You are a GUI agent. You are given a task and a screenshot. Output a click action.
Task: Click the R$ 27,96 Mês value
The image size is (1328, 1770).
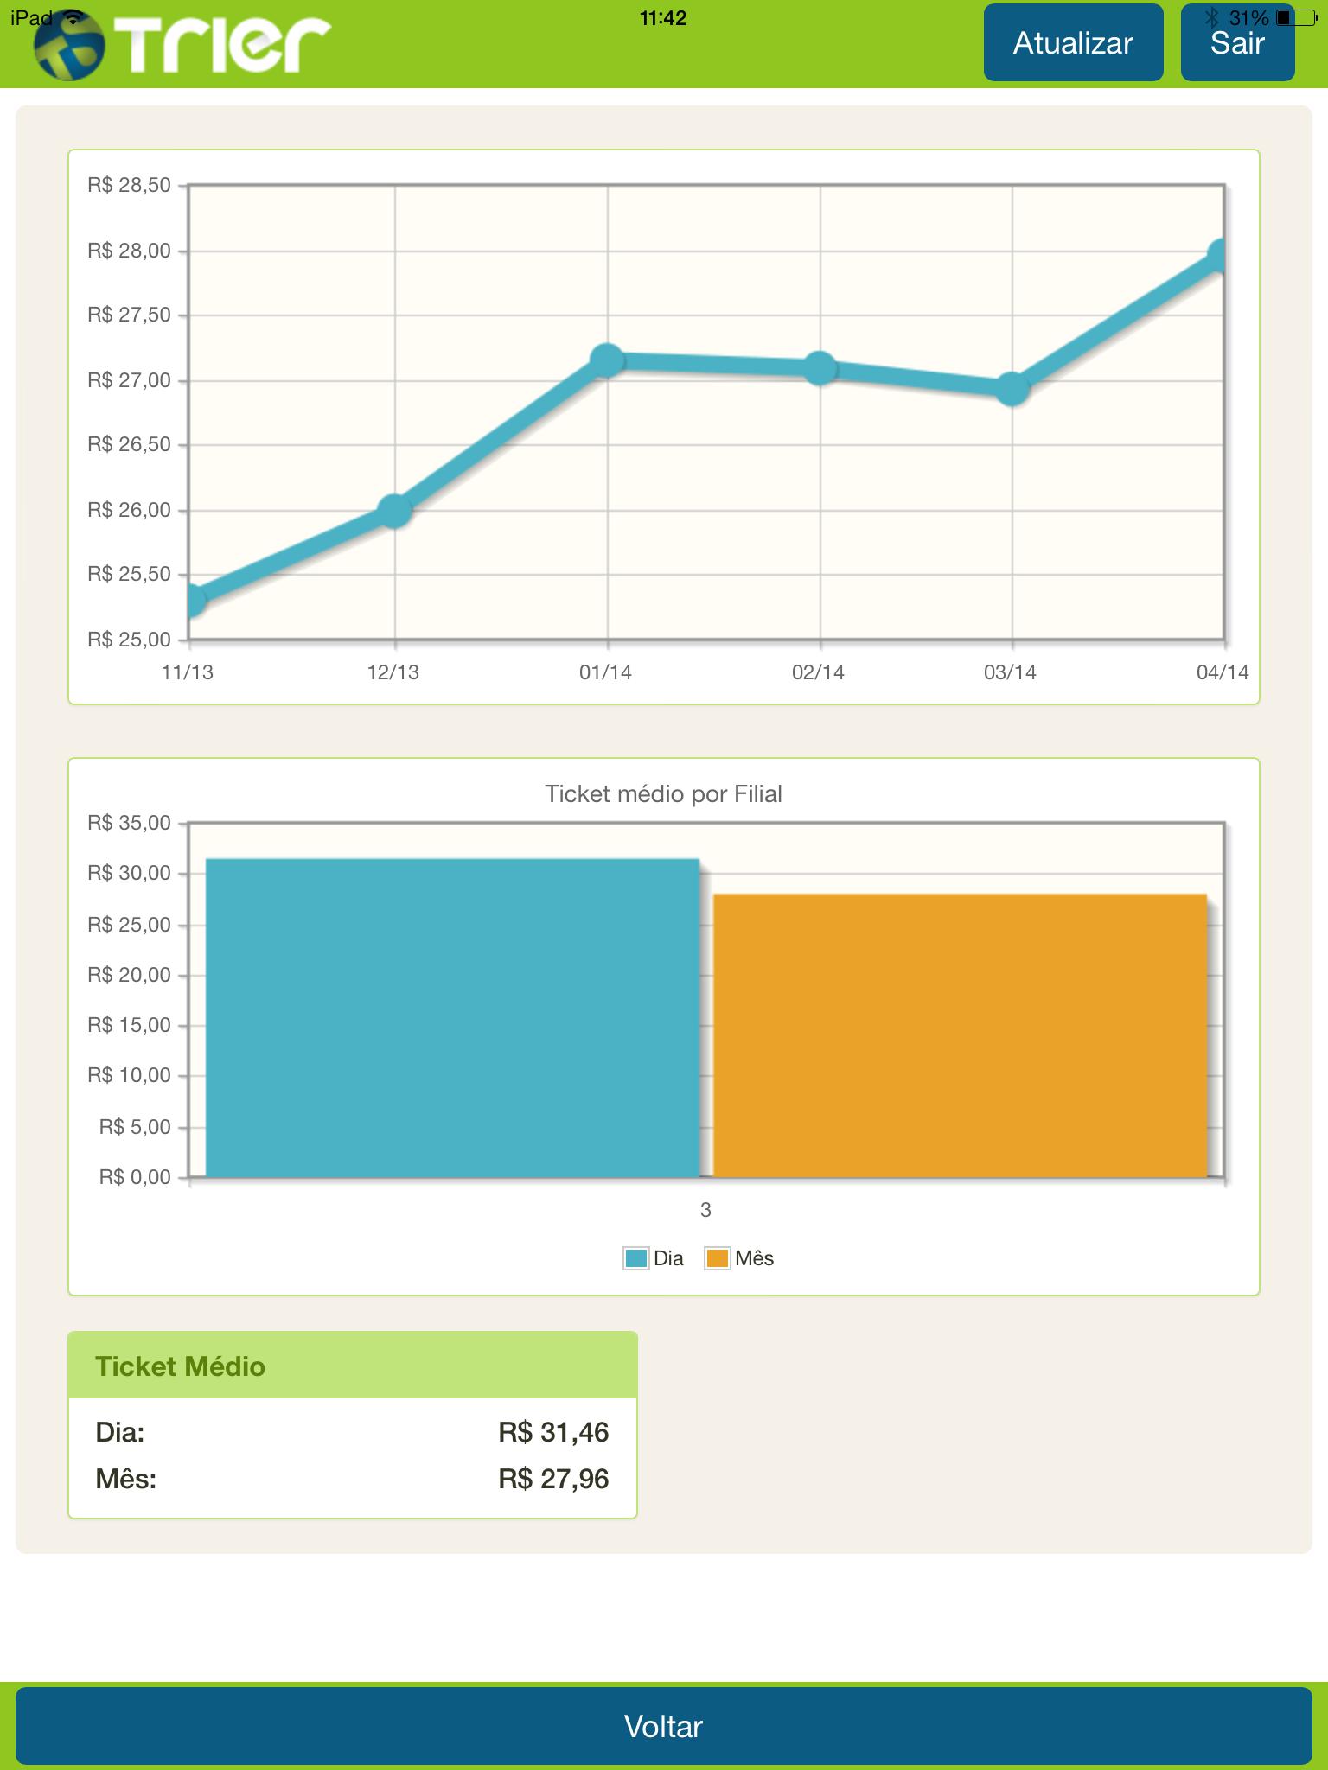(553, 1480)
